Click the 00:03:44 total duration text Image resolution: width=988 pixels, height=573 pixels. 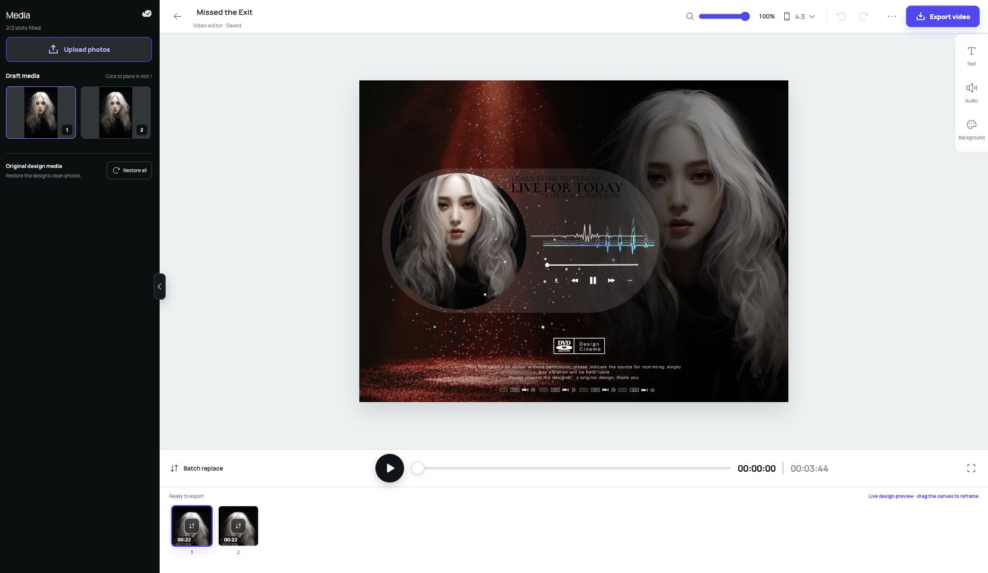pos(809,469)
